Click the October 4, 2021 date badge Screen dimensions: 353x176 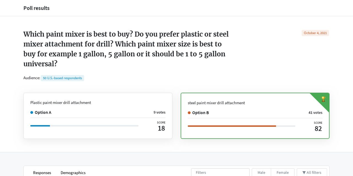[315, 33]
